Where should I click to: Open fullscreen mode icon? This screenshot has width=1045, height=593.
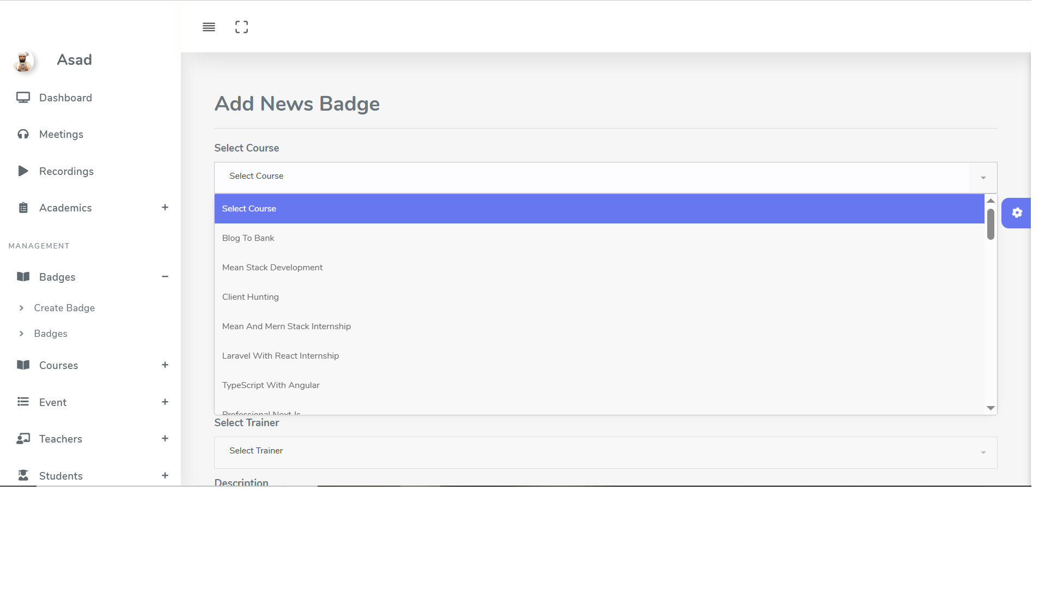[241, 27]
